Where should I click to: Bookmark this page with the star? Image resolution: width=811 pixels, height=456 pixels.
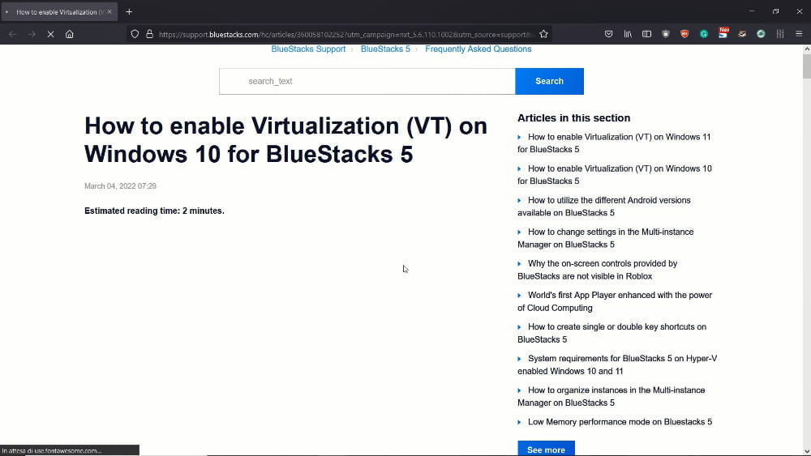[543, 34]
